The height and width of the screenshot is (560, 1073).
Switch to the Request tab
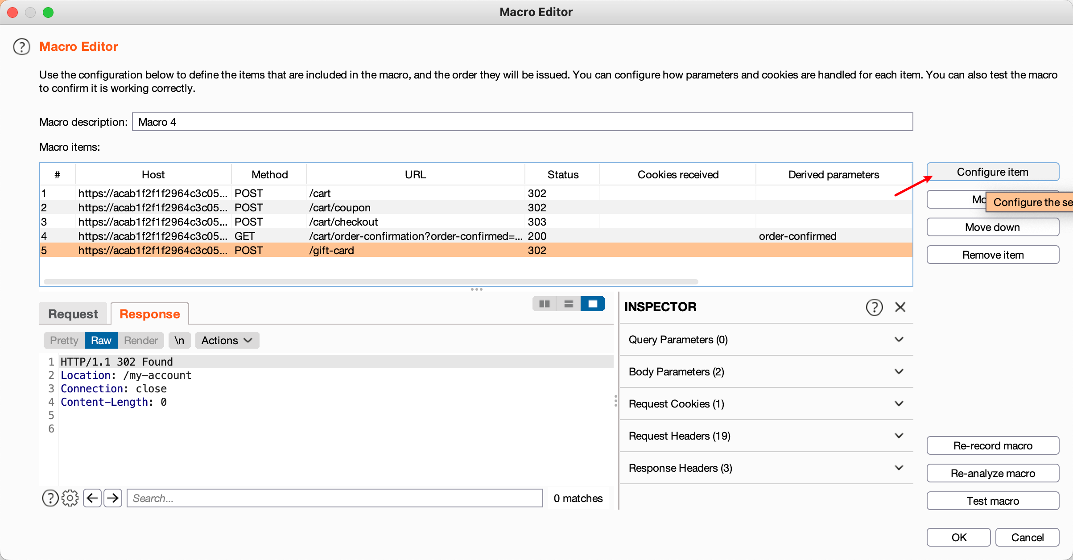pos(73,314)
